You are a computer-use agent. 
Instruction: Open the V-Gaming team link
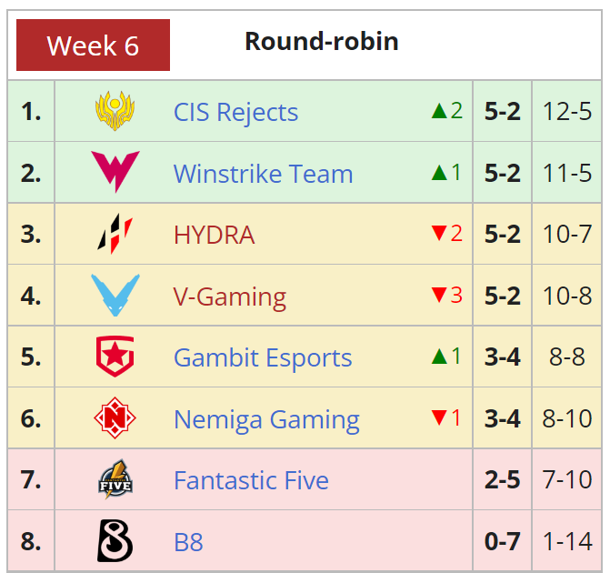tap(230, 297)
